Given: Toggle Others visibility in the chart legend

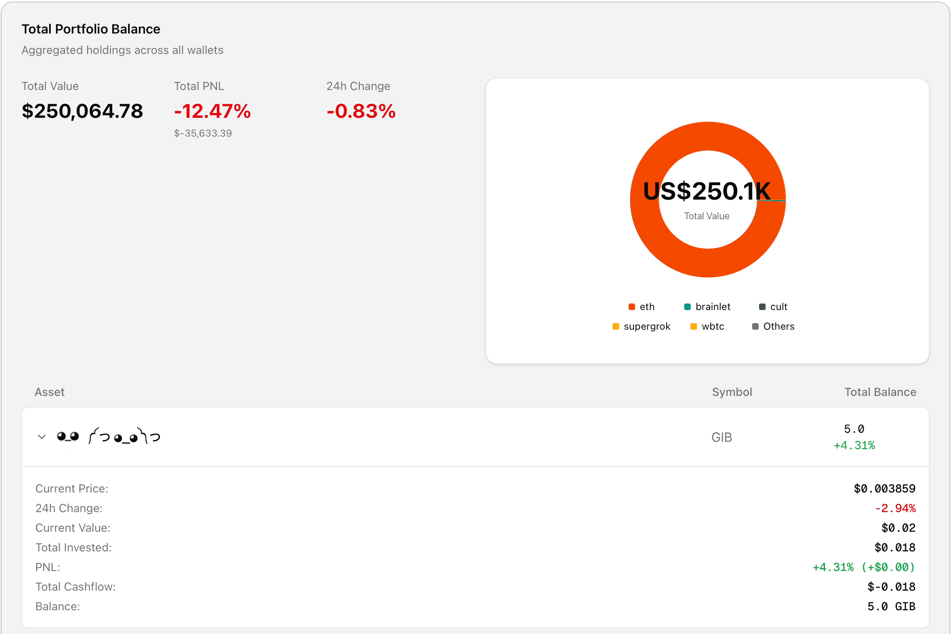Looking at the screenshot, I should click(x=772, y=326).
